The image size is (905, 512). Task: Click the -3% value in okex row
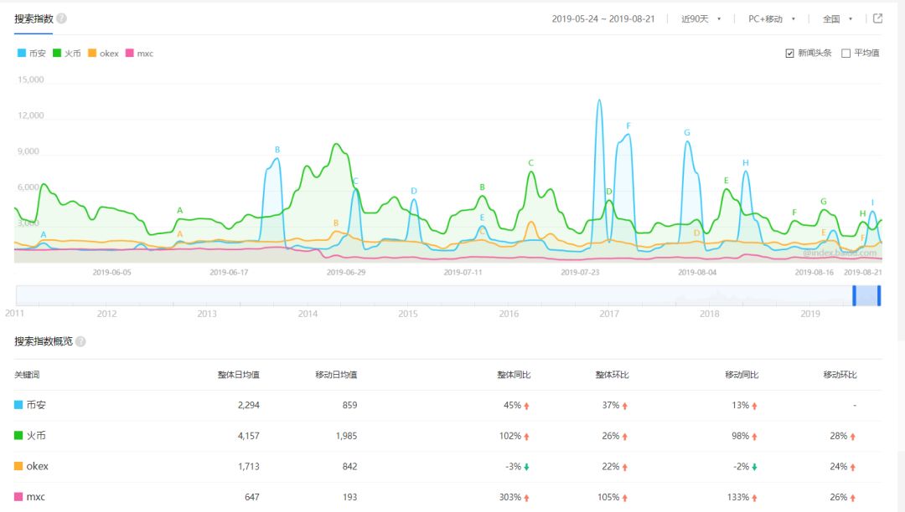(x=514, y=467)
